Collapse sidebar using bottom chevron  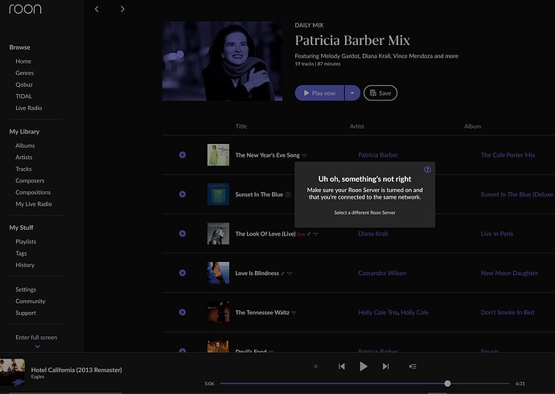click(x=38, y=347)
